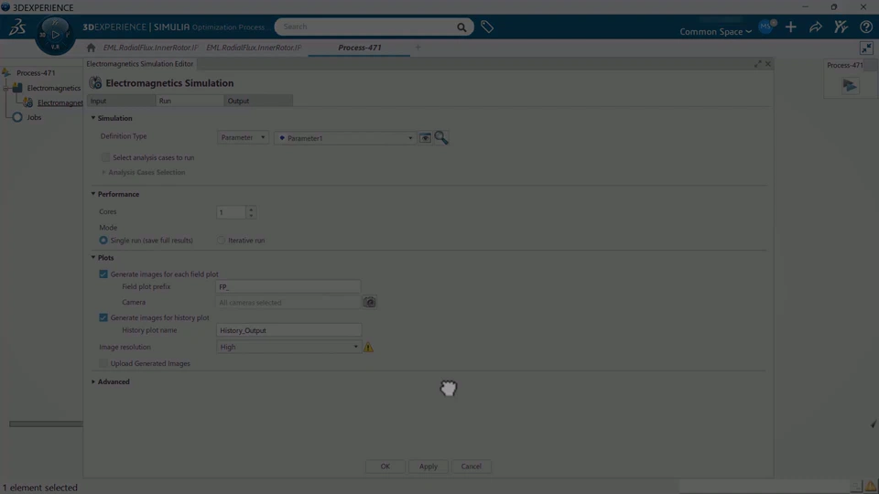Open the collaboration tools icon
Viewport: 879px width, 494px height.
point(841,27)
